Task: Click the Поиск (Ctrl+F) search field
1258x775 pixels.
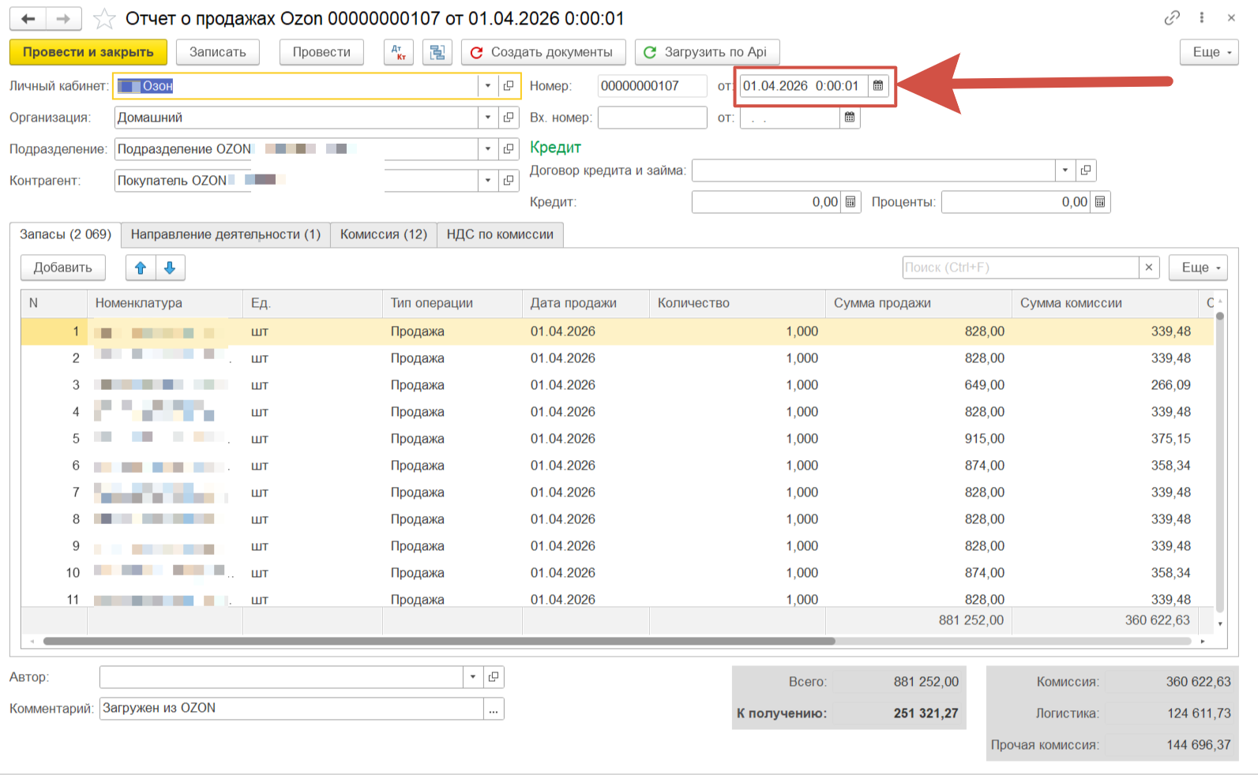Action: pos(1020,268)
